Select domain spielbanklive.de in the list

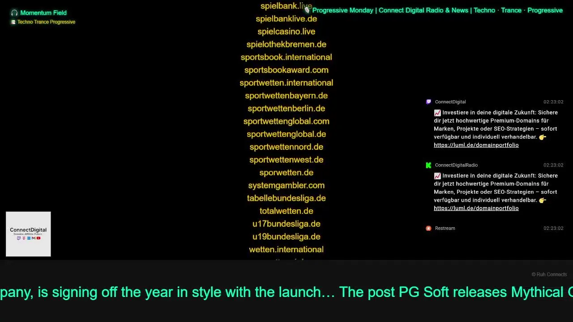click(286, 19)
